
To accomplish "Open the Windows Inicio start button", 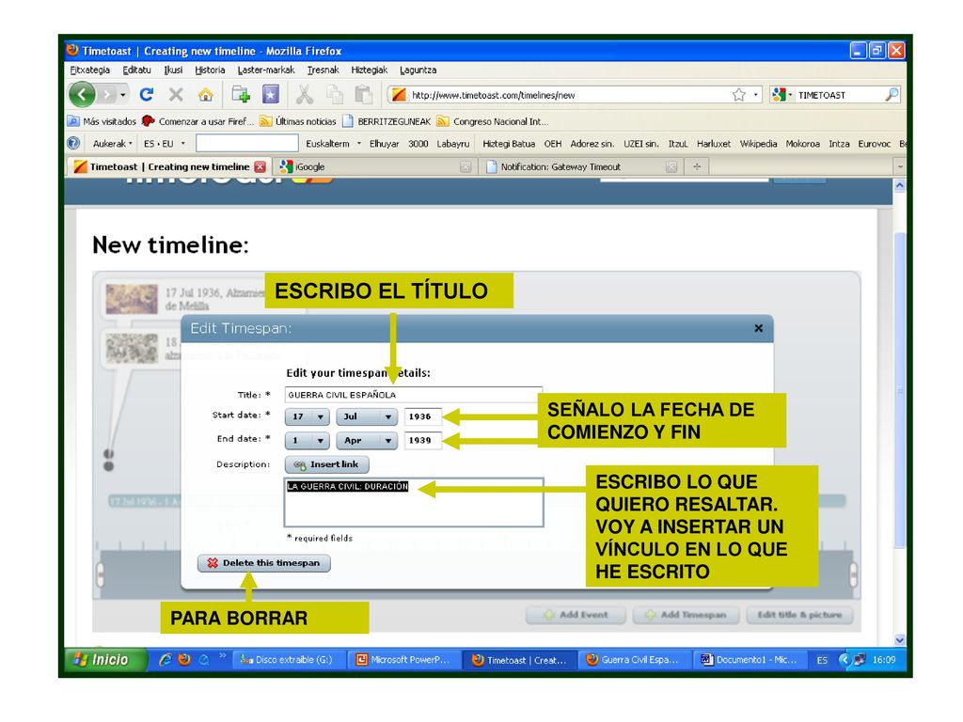I will point(106,660).
